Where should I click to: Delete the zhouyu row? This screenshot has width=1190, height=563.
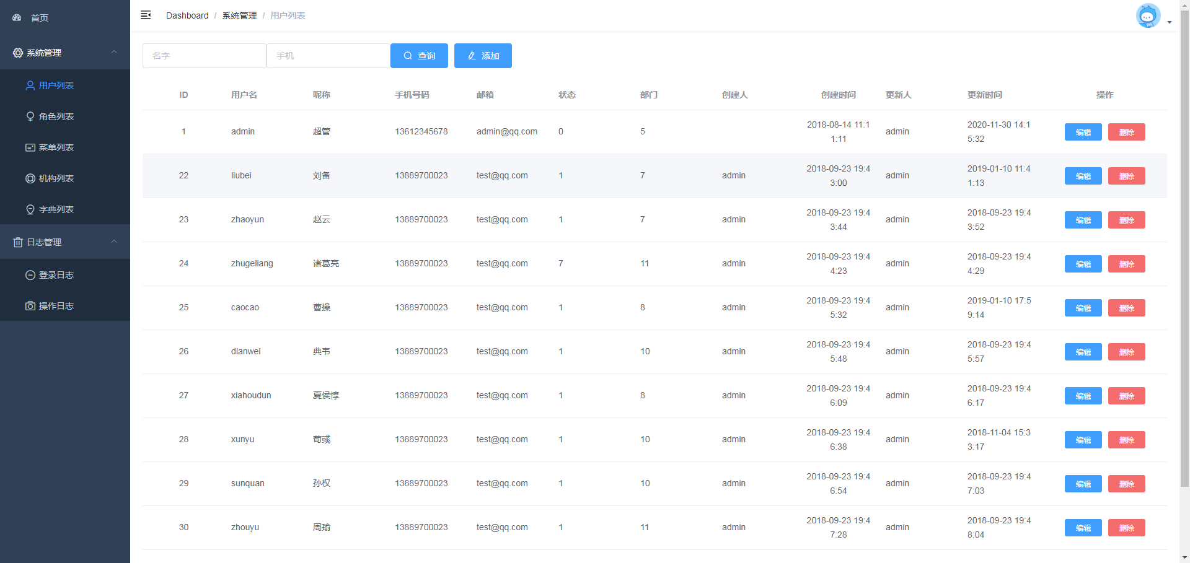1127,528
